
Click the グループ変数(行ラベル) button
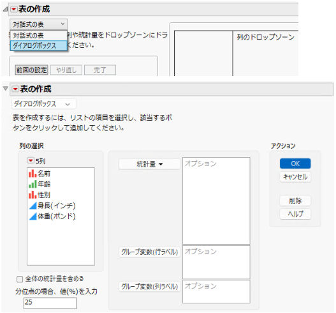(x=149, y=252)
